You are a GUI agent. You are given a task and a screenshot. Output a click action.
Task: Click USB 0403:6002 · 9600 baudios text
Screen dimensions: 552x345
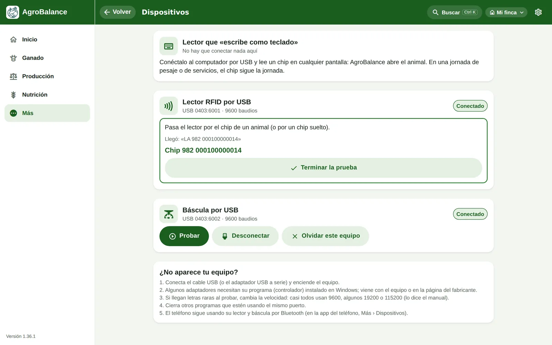(x=220, y=219)
